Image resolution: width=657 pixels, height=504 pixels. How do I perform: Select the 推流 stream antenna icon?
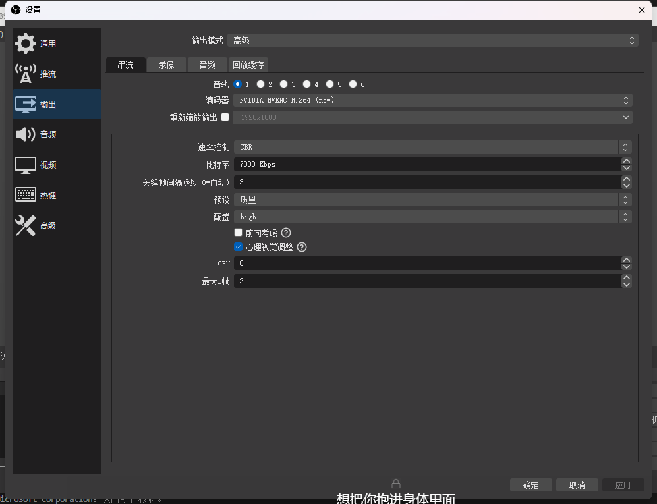point(26,74)
